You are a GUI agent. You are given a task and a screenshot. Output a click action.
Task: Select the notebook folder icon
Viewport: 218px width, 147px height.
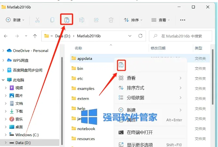74,128
